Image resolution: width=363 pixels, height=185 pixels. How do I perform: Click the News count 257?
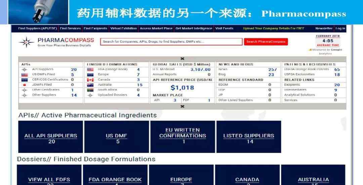[273, 70]
